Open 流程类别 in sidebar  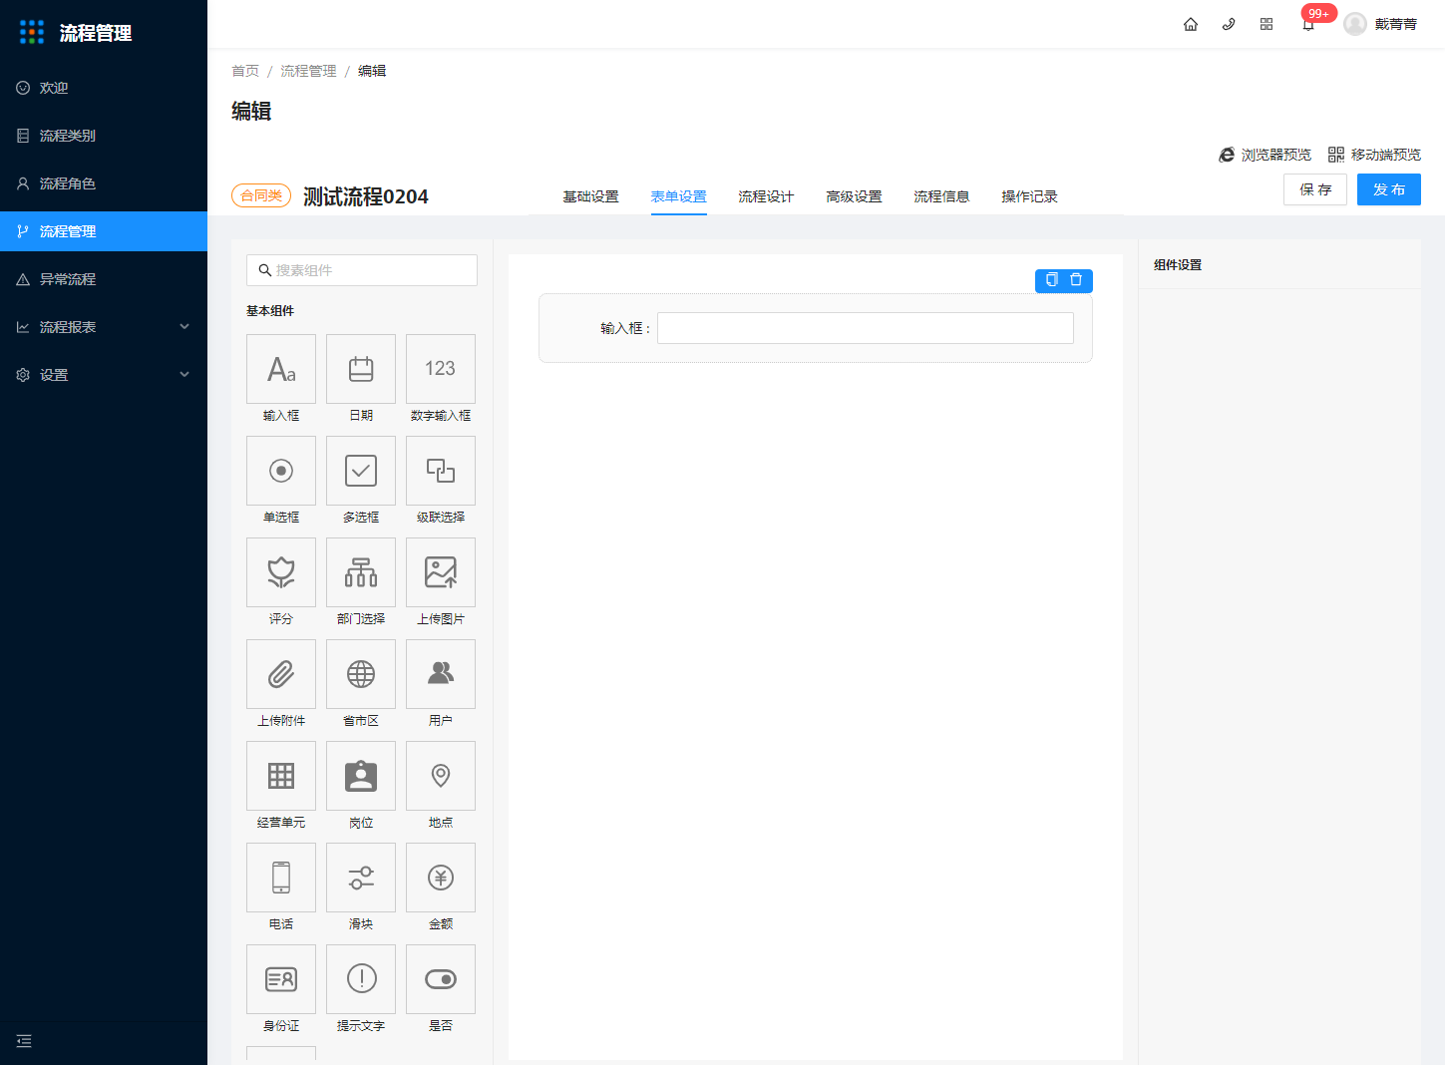point(104,136)
